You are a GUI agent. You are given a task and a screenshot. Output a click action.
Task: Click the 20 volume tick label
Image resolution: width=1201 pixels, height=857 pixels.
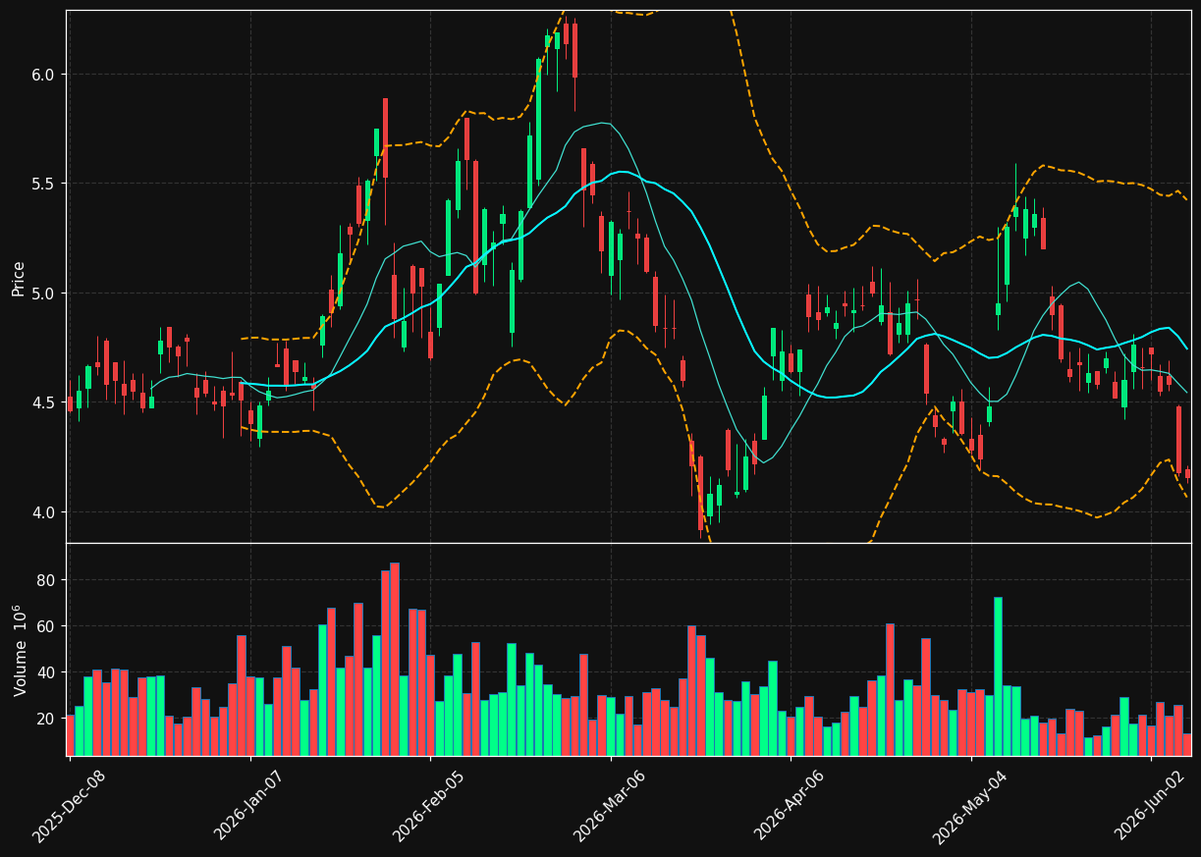[x=47, y=719]
